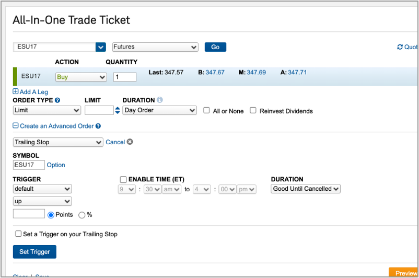Open the Trailing Stop dropdown

pos(58,142)
